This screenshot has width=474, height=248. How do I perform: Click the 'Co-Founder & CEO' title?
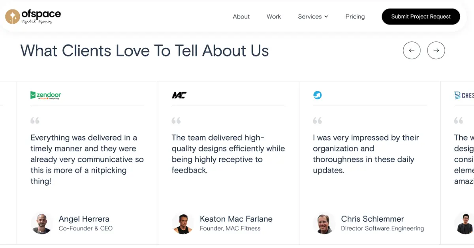click(x=86, y=228)
